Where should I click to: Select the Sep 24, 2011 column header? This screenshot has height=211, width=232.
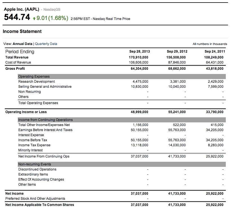pos(215,51)
